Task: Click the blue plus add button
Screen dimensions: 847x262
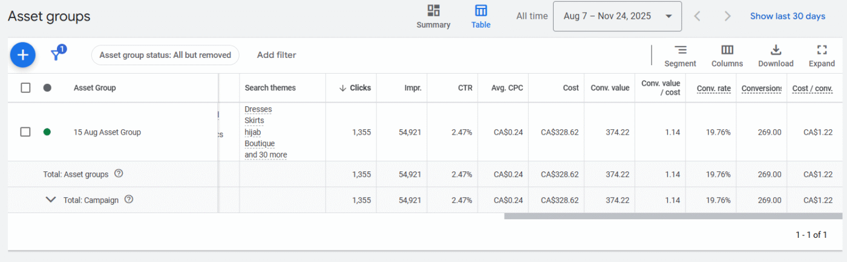Action: pyautogui.click(x=22, y=55)
